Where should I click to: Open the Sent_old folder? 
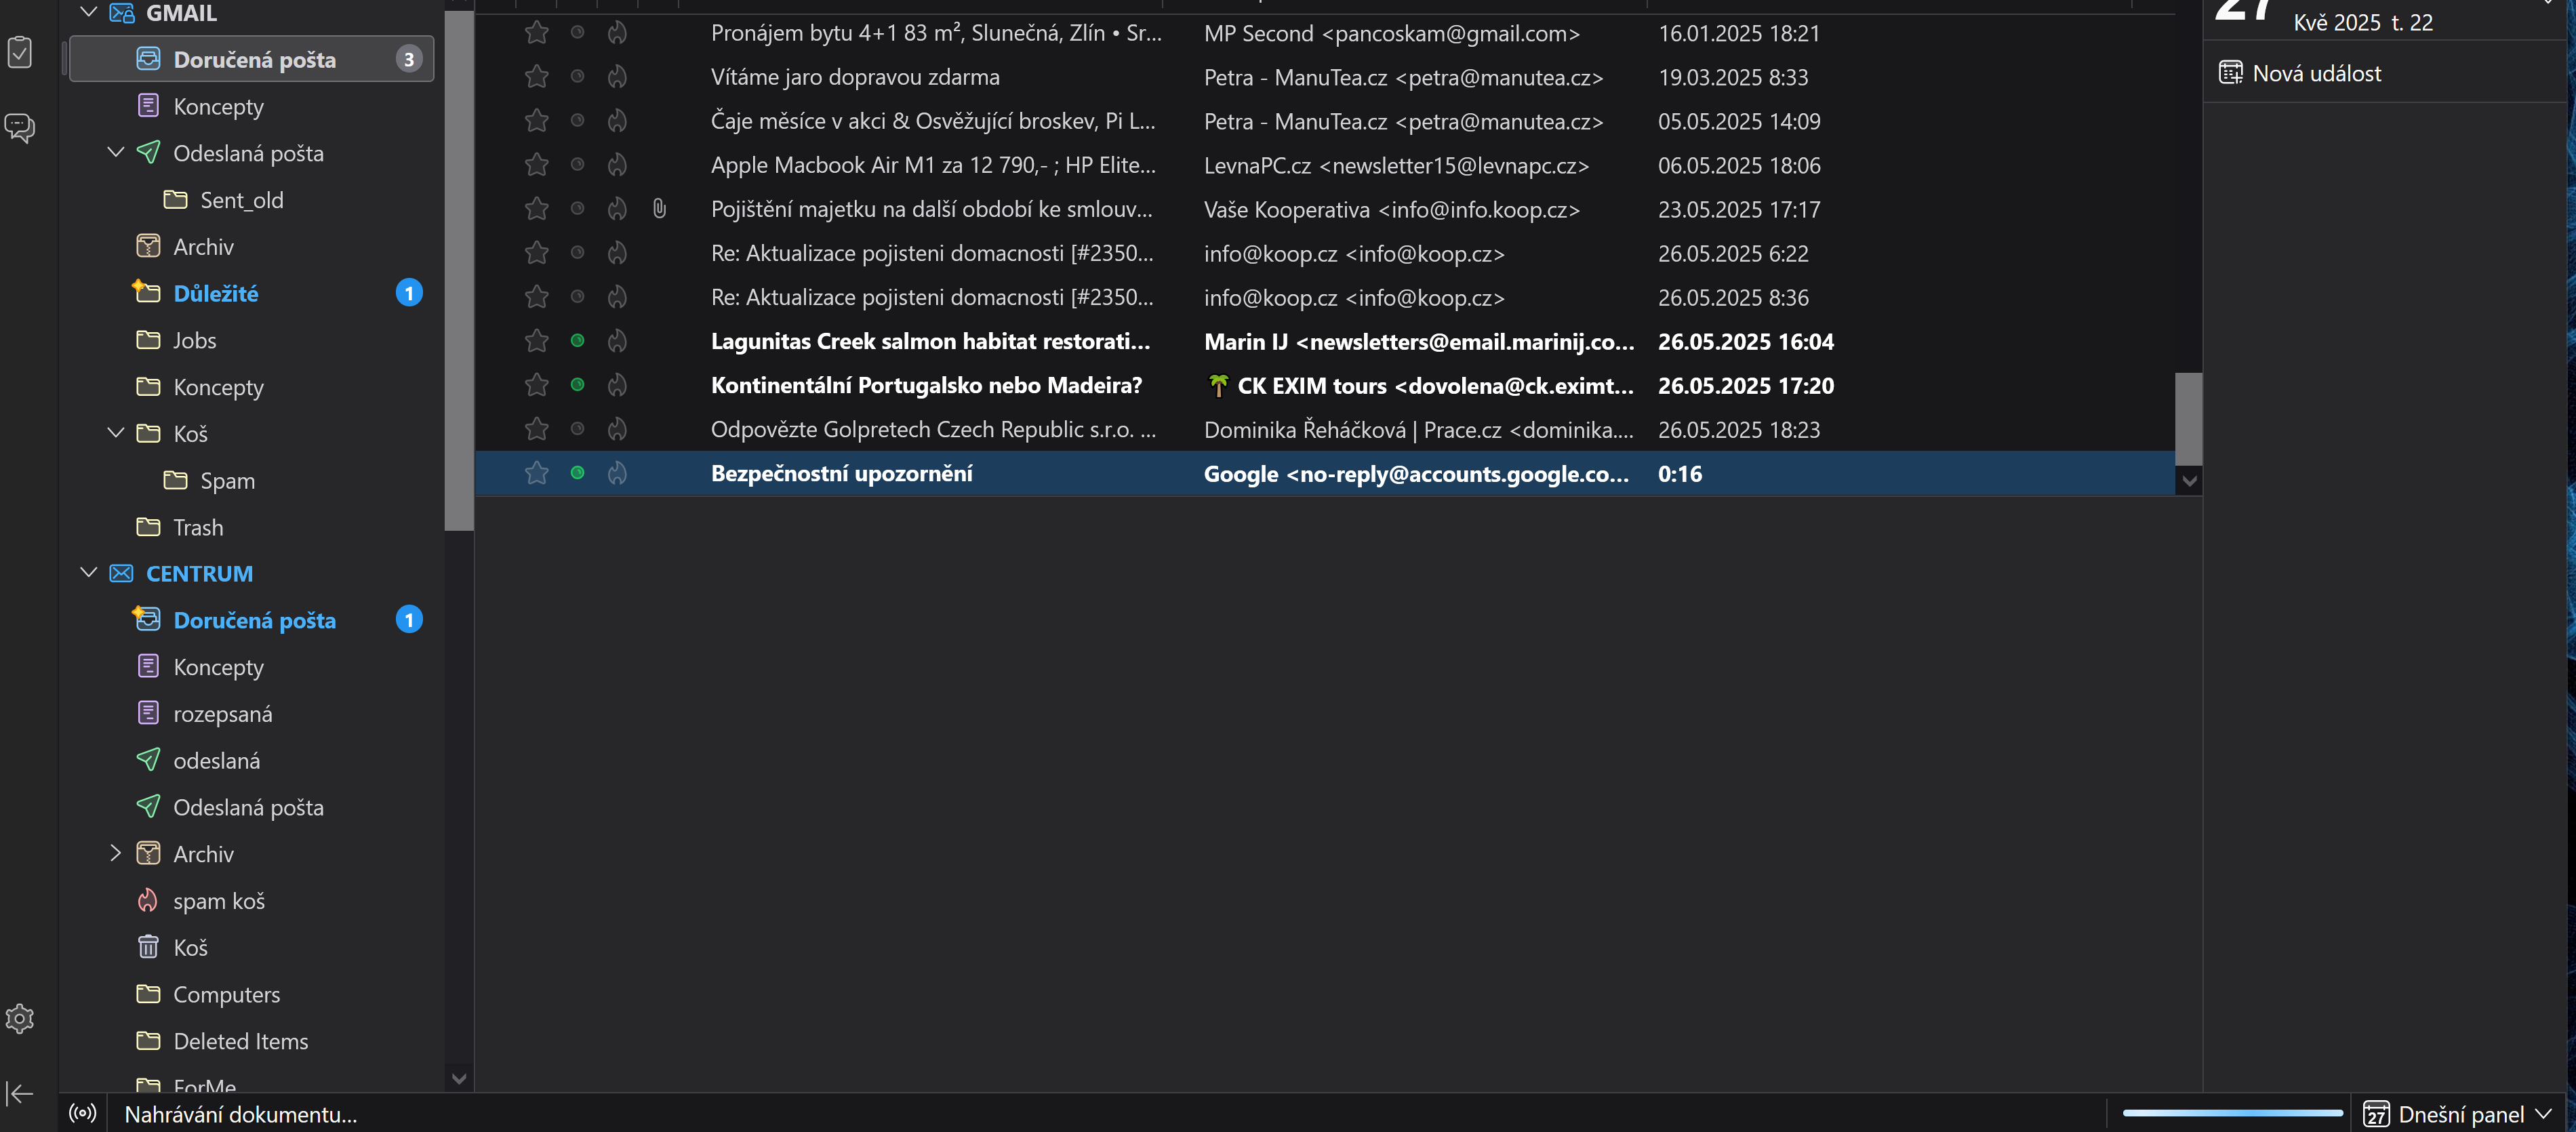252,200
